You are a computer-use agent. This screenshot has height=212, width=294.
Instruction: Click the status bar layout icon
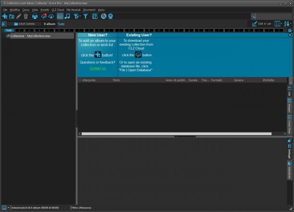point(4,208)
